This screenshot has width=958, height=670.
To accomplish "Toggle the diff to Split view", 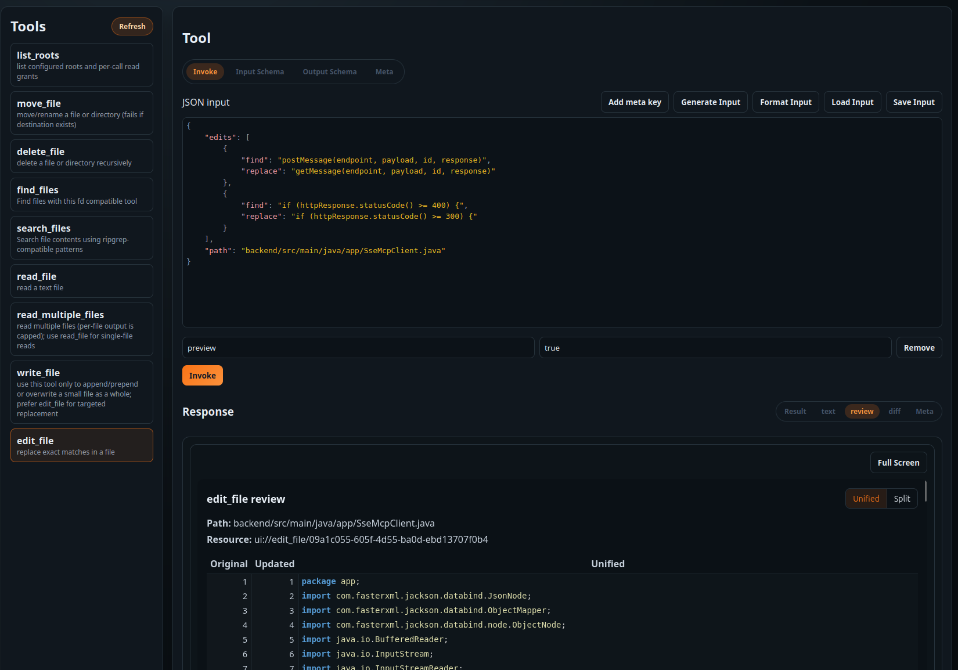I will click(x=902, y=498).
